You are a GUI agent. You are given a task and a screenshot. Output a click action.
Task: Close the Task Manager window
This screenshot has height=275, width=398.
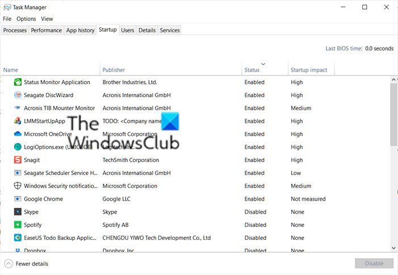(x=386, y=7)
